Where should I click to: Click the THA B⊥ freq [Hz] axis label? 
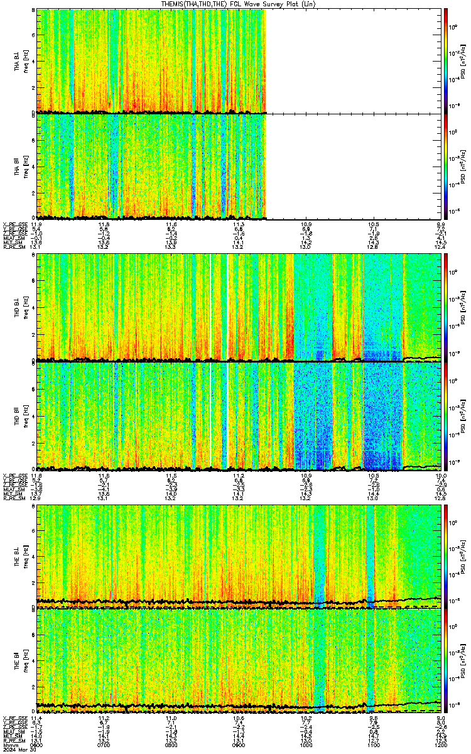[26, 62]
